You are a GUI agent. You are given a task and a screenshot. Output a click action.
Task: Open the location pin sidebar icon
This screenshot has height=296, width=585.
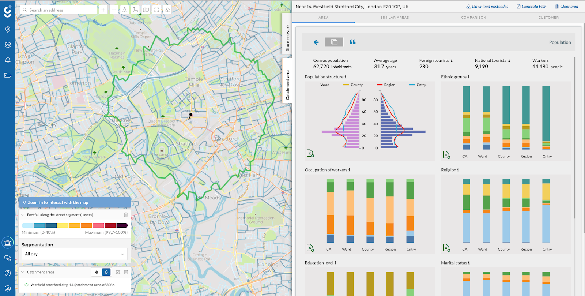(8, 30)
